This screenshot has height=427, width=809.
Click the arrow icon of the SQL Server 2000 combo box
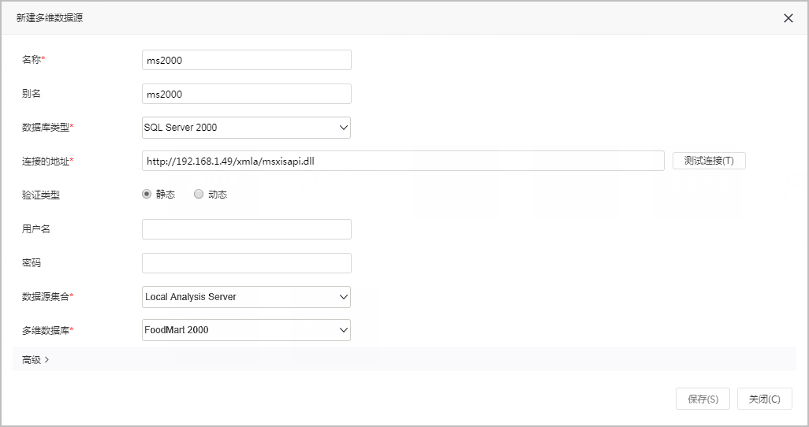[344, 128]
